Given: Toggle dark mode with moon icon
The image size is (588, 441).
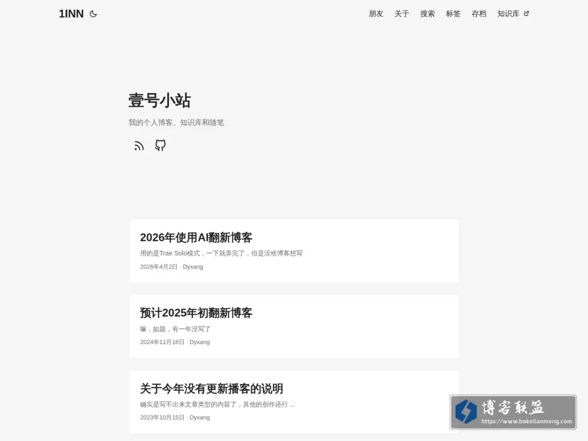Looking at the screenshot, I should point(93,14).
